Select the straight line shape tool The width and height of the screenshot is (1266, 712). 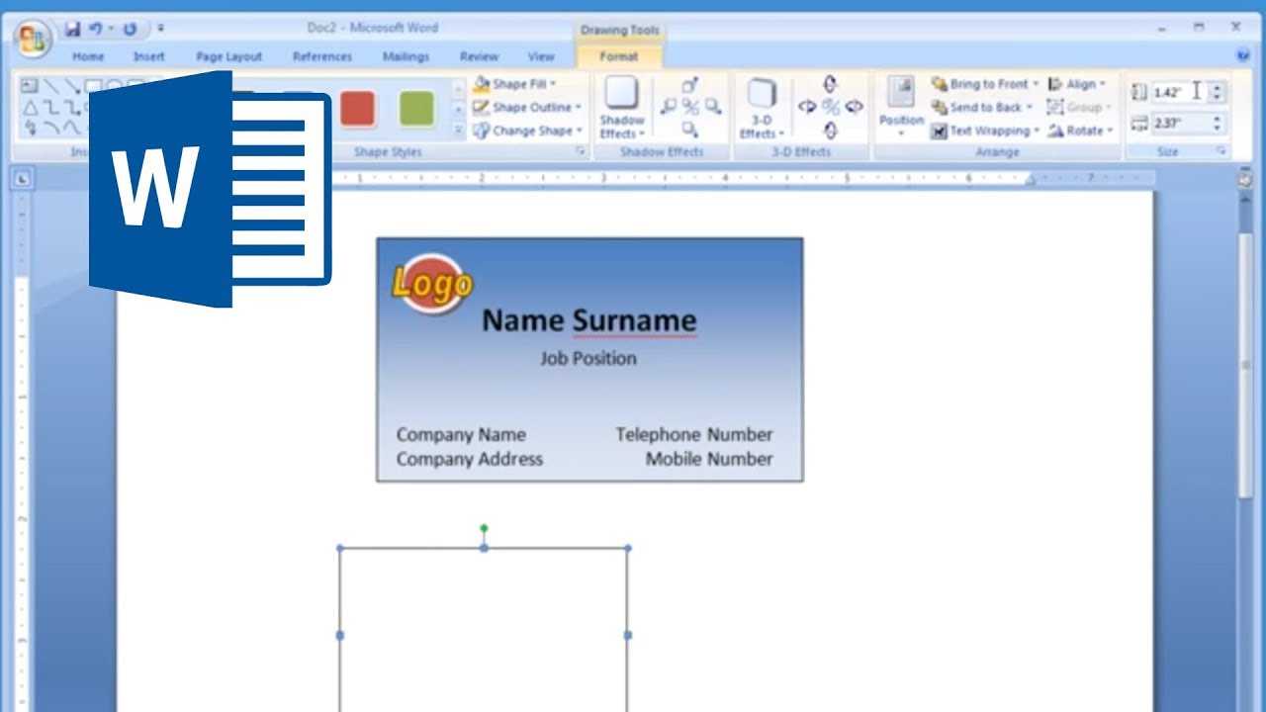click(x=50, y=87)
